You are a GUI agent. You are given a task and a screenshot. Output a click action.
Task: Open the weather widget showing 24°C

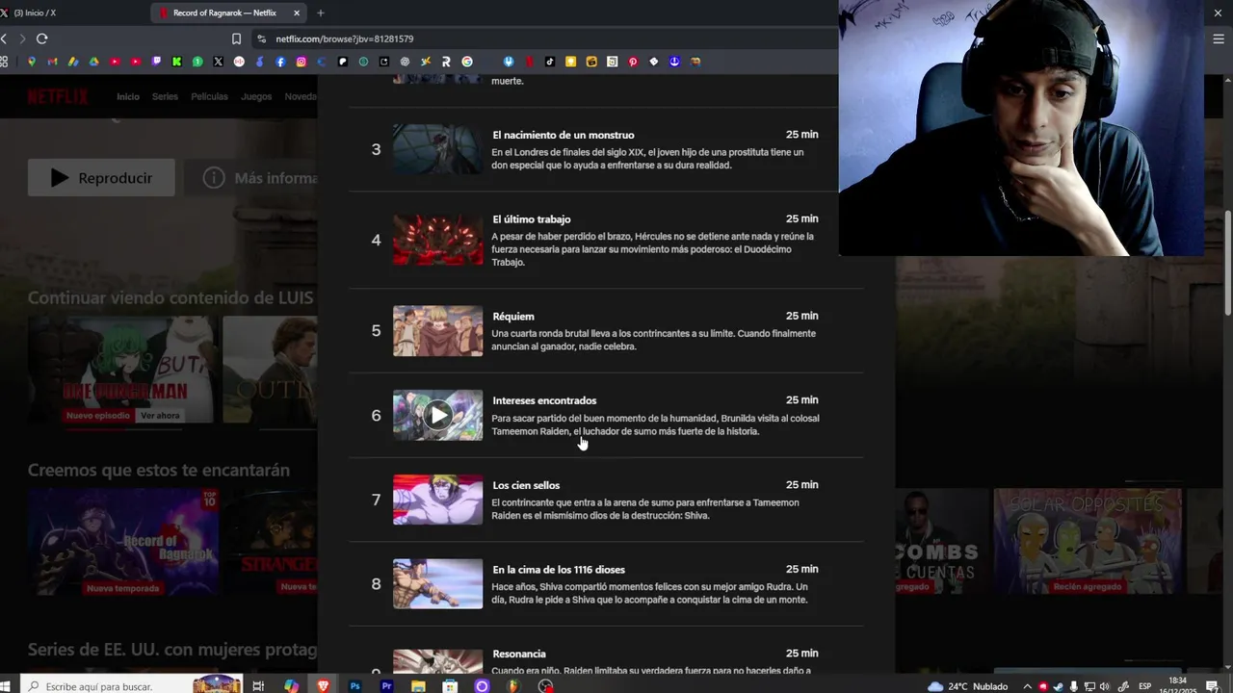click(x=967, y=686)
